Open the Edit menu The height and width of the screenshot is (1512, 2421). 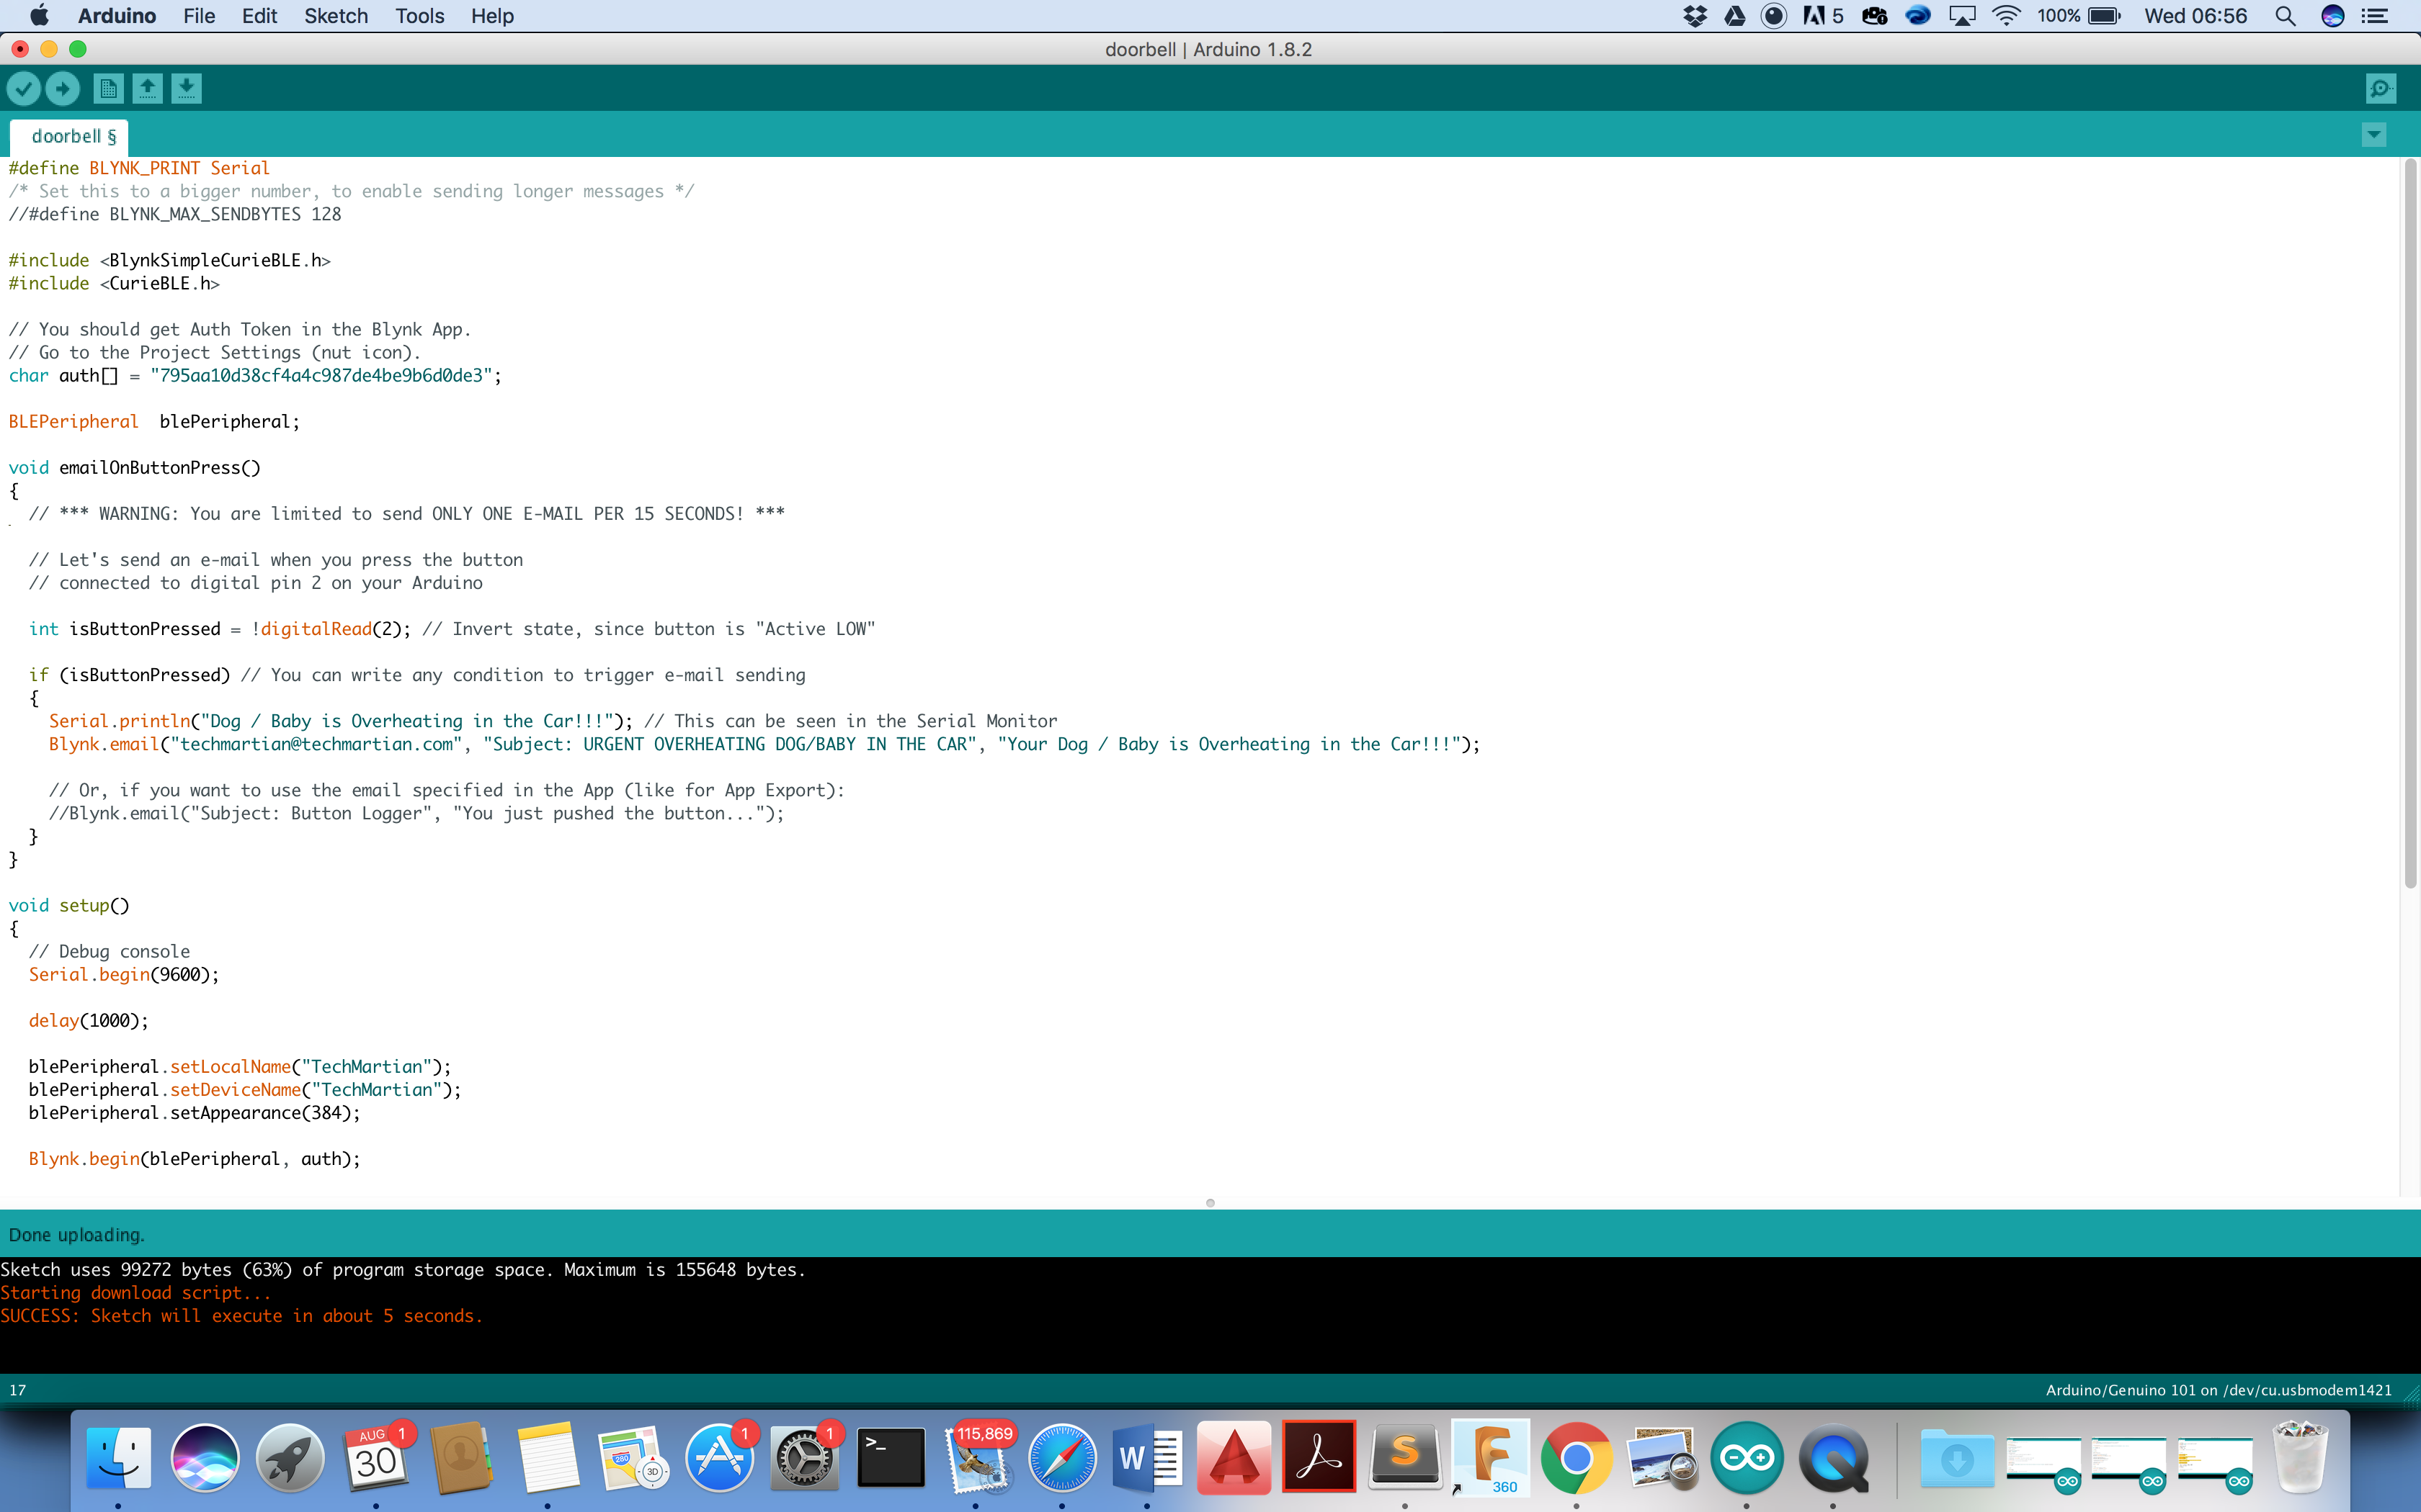(x=259, y=16)
